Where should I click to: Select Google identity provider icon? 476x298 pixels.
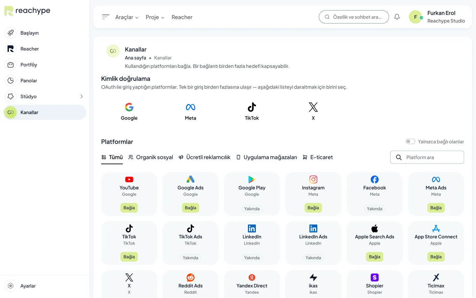pyautogui.click(x=129, y=107)
